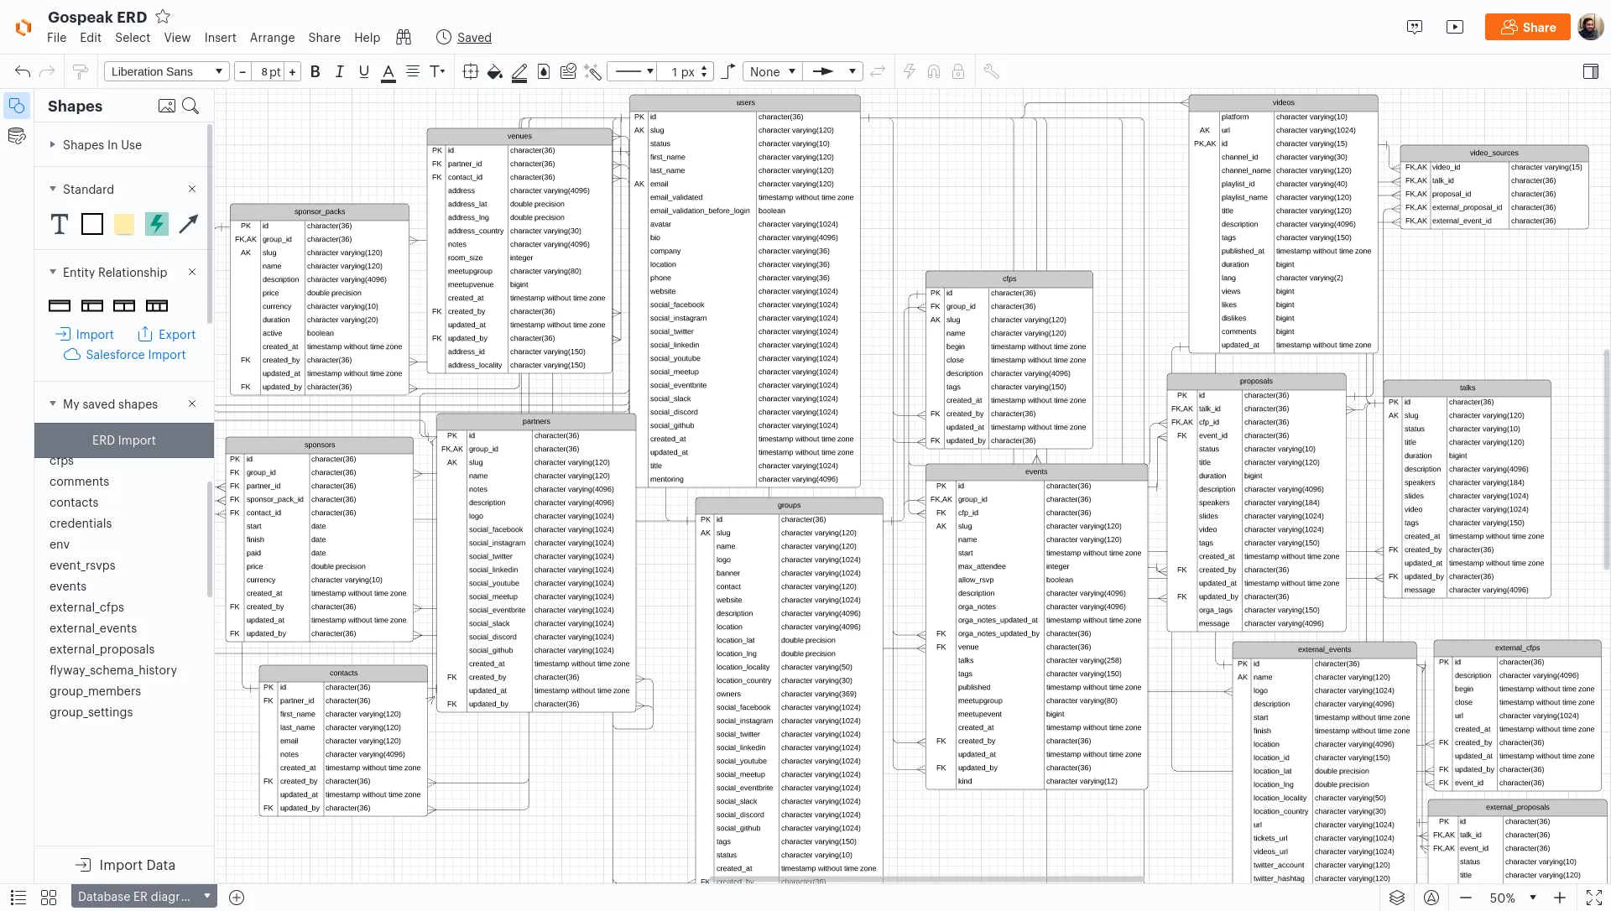Select the data panel sidebar icon
This screenshot has height=911, width=1611.
click(x=17, y=136)
